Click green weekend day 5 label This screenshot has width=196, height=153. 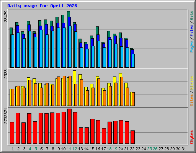pos(36,149)
